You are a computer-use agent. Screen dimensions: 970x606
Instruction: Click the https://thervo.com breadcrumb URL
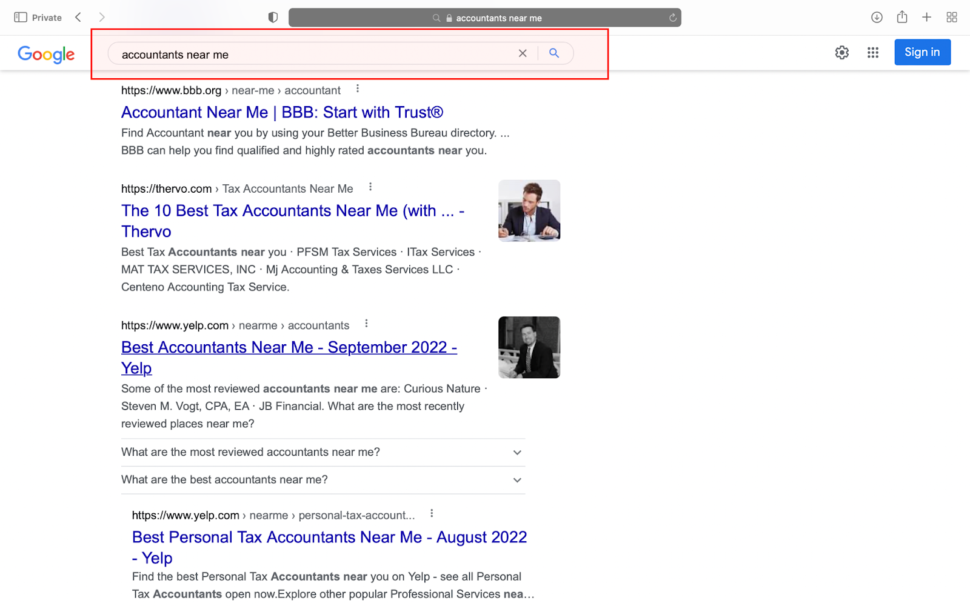pos(237,188)
